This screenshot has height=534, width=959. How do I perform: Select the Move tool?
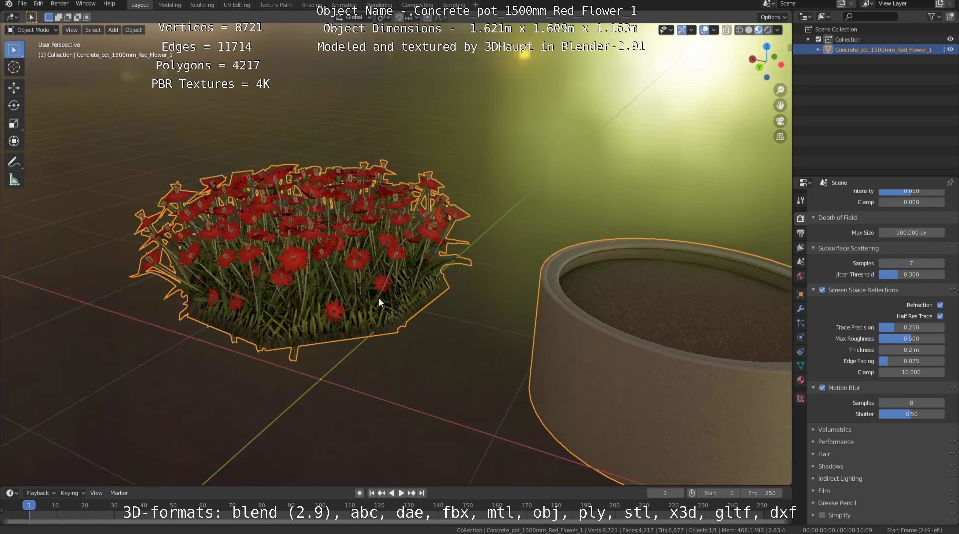(x=14, y=88)
